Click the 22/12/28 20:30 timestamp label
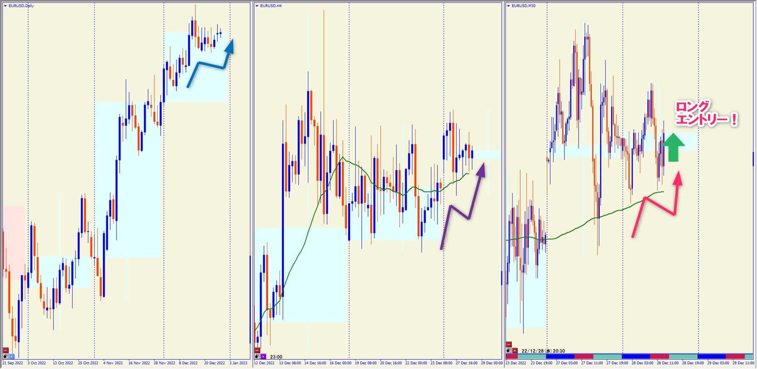 pyautogui.click(x=543, y=351)
